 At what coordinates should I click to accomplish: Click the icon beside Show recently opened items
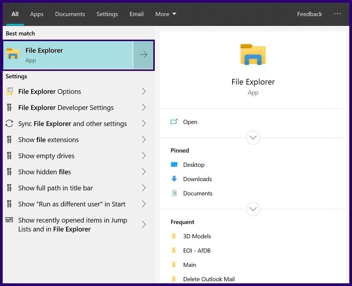(x=9, y=220)
